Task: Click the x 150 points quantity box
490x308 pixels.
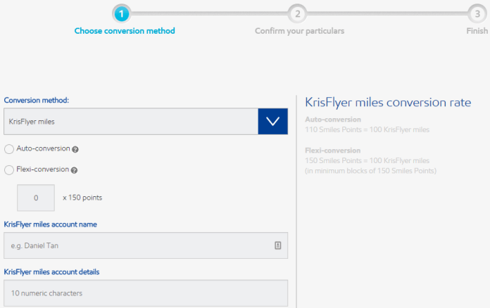Action: tap(36, 198)
